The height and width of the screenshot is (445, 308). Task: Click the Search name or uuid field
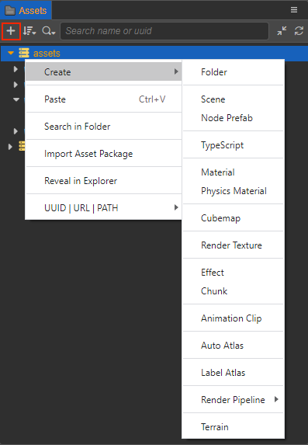164,31
